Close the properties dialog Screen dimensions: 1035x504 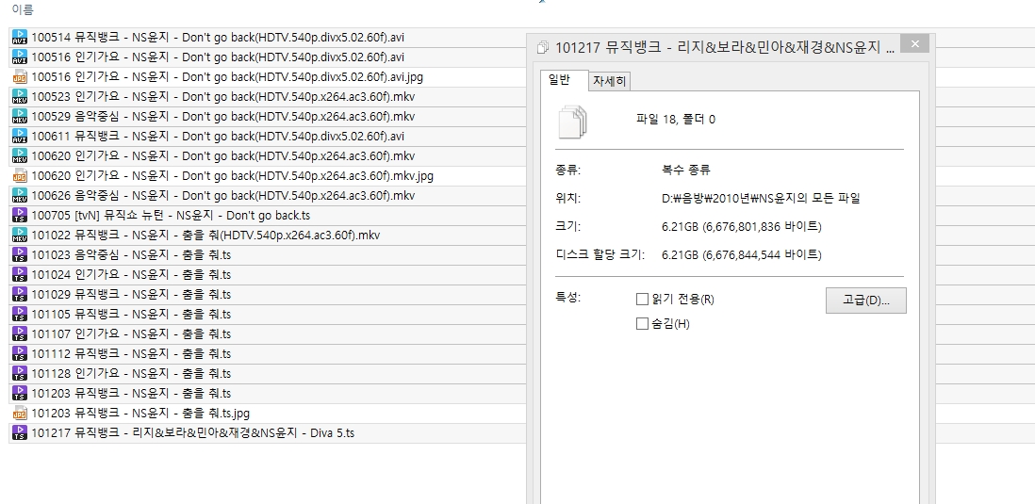(914, 44)
